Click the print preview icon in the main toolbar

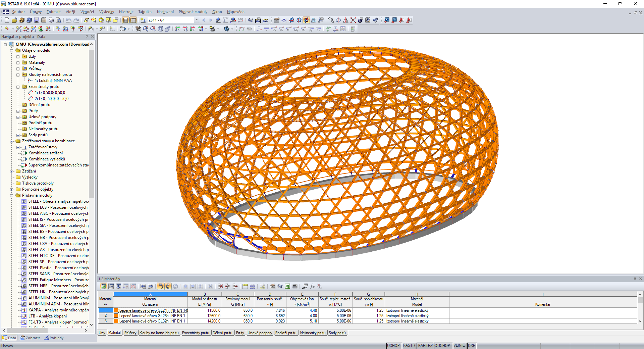59,20
